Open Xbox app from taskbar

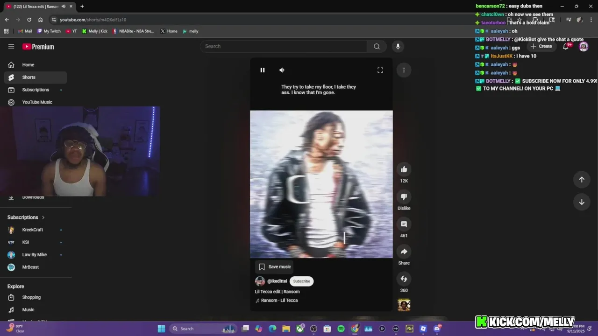300,329
